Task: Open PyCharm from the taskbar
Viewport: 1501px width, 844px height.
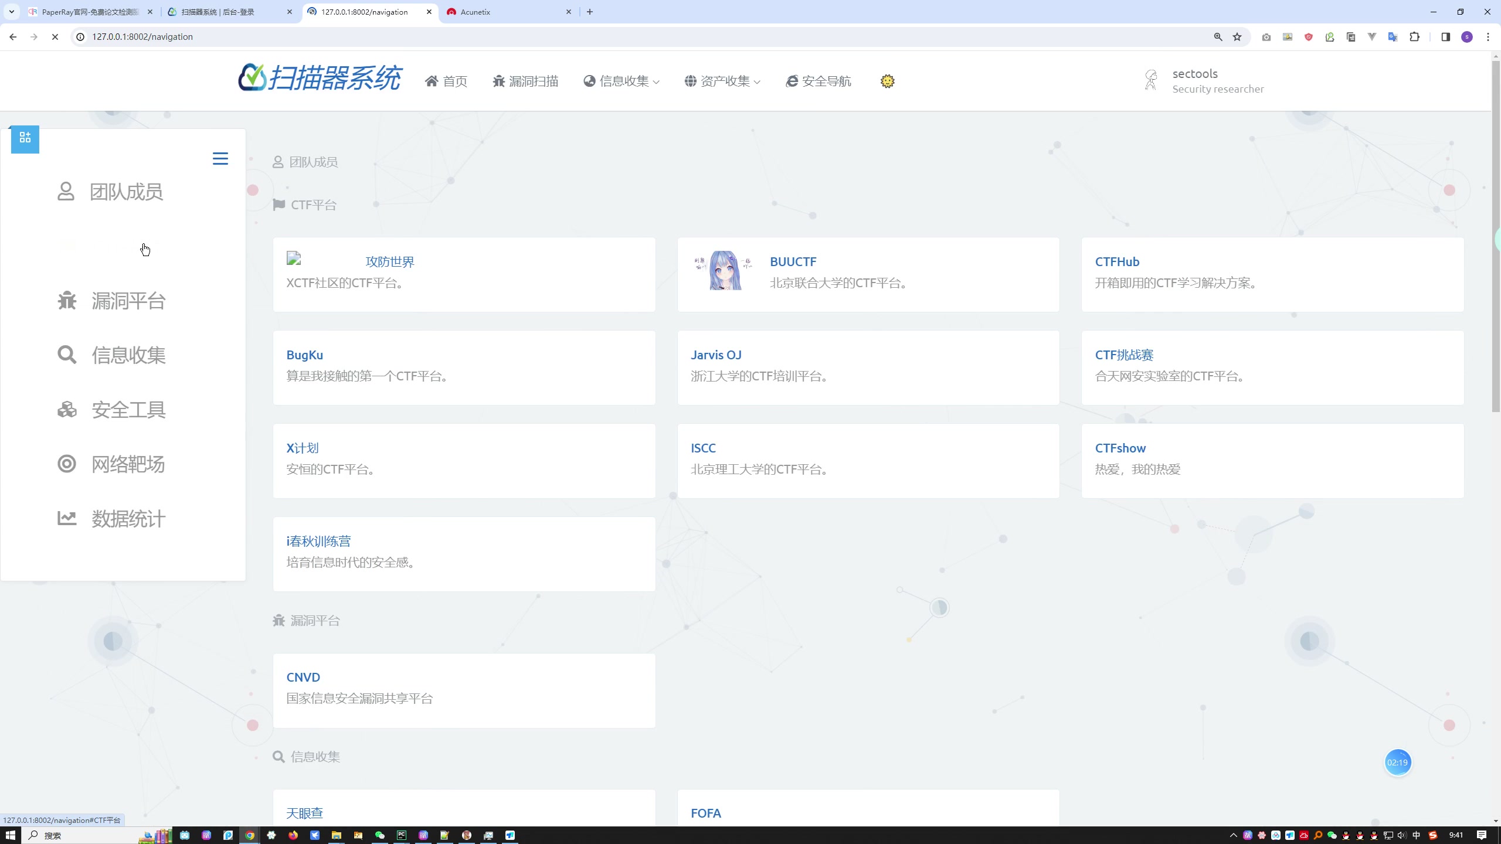Action: tap(402, 835)
